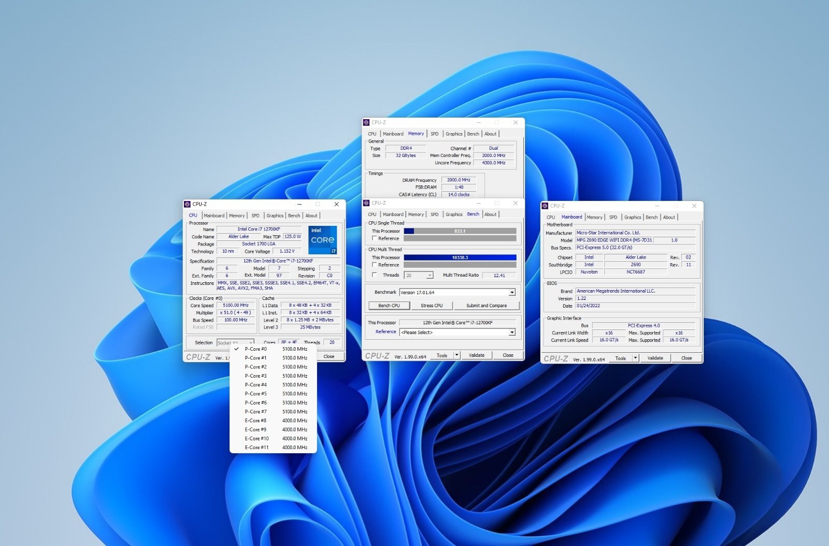Open the Socket selection dropdown in CPU window

point(235,343)
